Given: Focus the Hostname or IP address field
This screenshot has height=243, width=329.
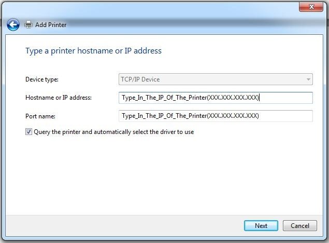Looking at the screenshot, I should click(216, 98).
